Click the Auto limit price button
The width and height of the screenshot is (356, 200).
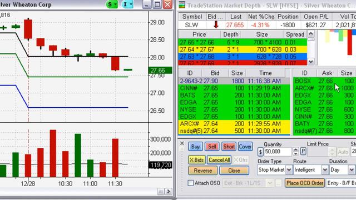click(x=343, y=152)
